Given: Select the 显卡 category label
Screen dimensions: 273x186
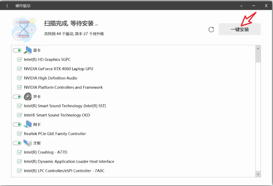Looking at the screenshot, I should click(x=37, y=50).
